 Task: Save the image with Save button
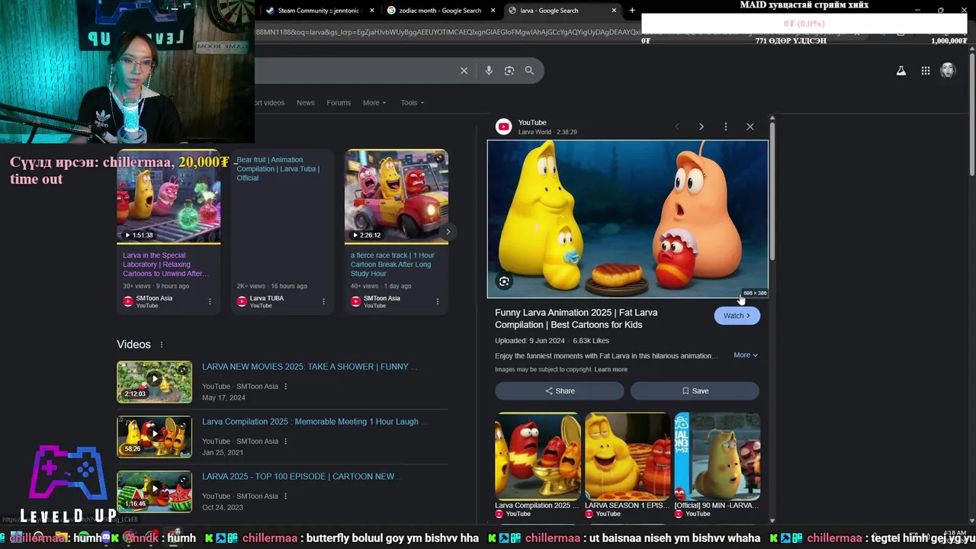point(695,391)
